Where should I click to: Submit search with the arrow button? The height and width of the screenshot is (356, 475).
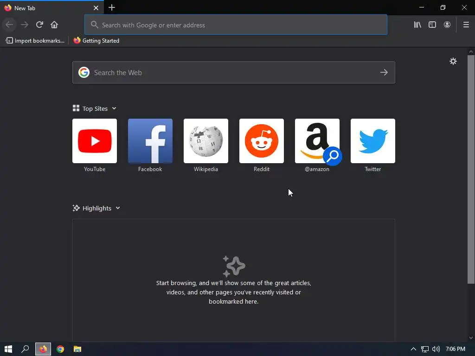(x=384, y=72)
